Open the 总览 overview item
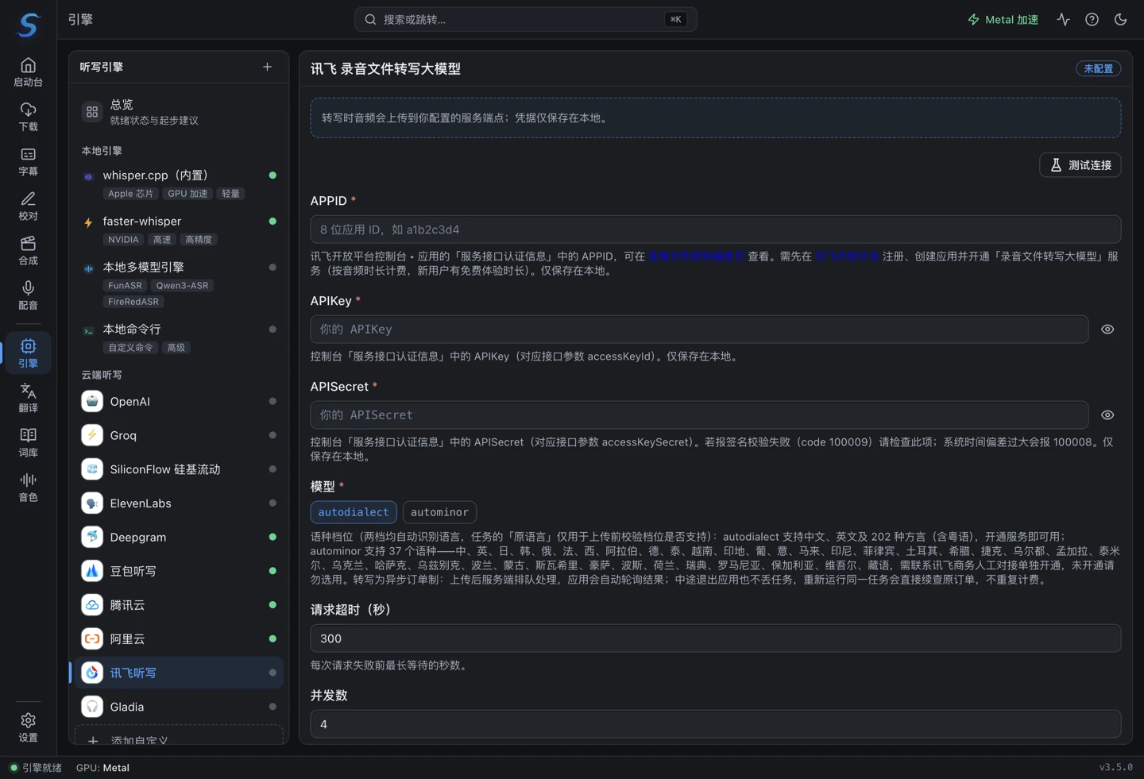 tap(179, 112)
